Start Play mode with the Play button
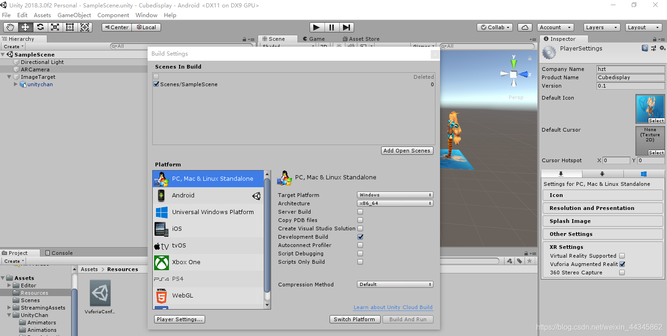667x336 pixels. [317, 27]
